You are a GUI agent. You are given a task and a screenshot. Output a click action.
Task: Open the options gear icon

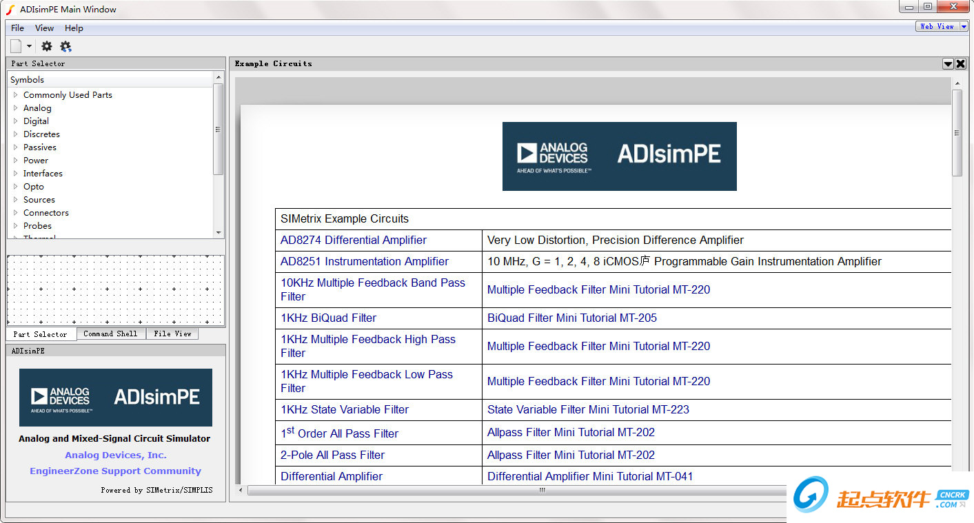click(x=46, y=46)
